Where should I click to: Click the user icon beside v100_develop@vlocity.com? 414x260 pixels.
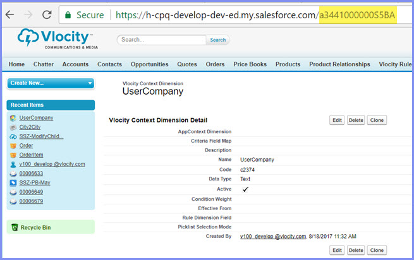(13, 164)
